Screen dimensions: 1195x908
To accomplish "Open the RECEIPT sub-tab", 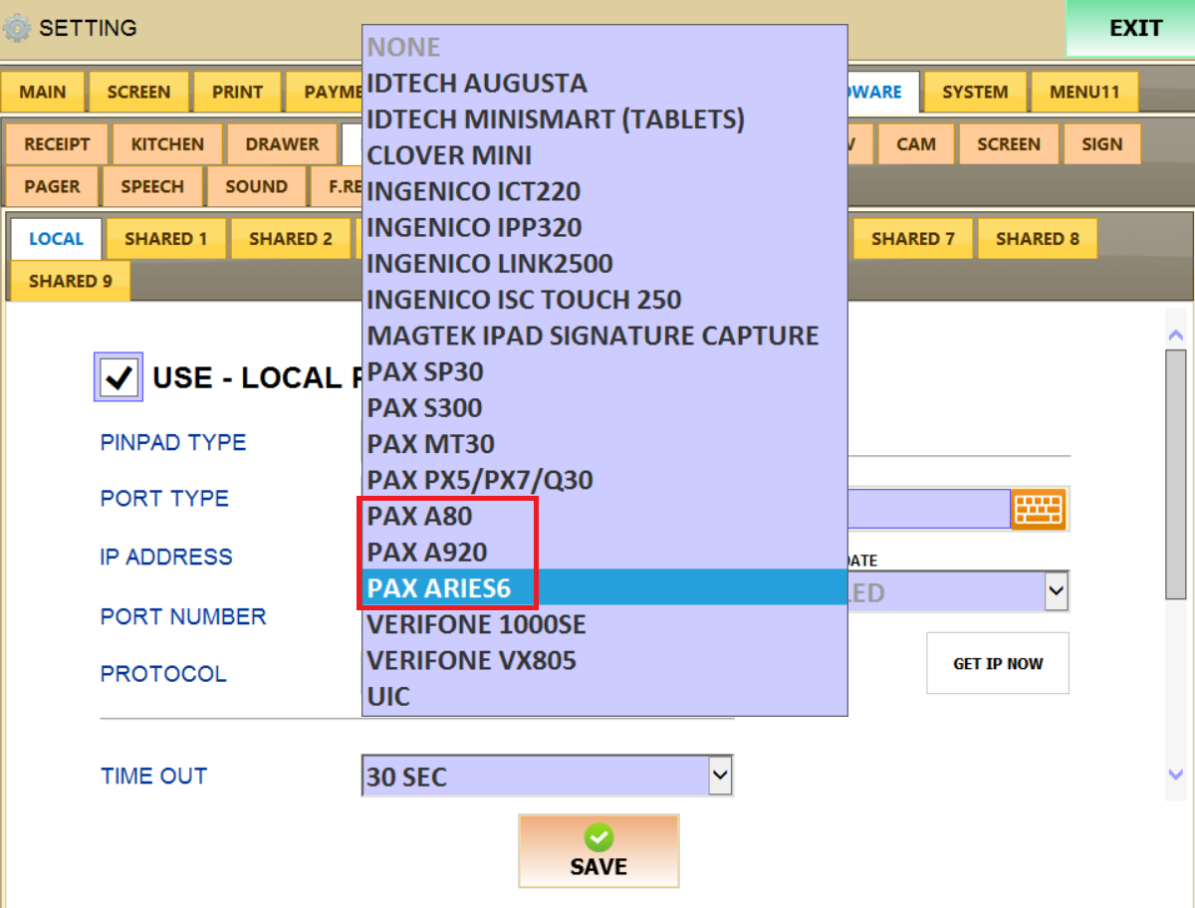I will (57, 144).
